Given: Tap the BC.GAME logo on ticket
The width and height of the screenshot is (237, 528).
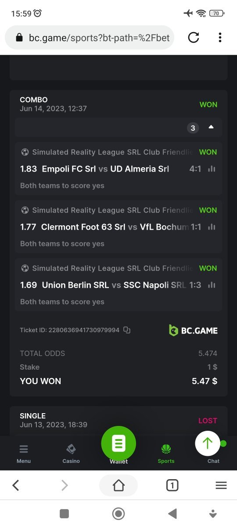Looking at the screenshot, I should point(193,330).
